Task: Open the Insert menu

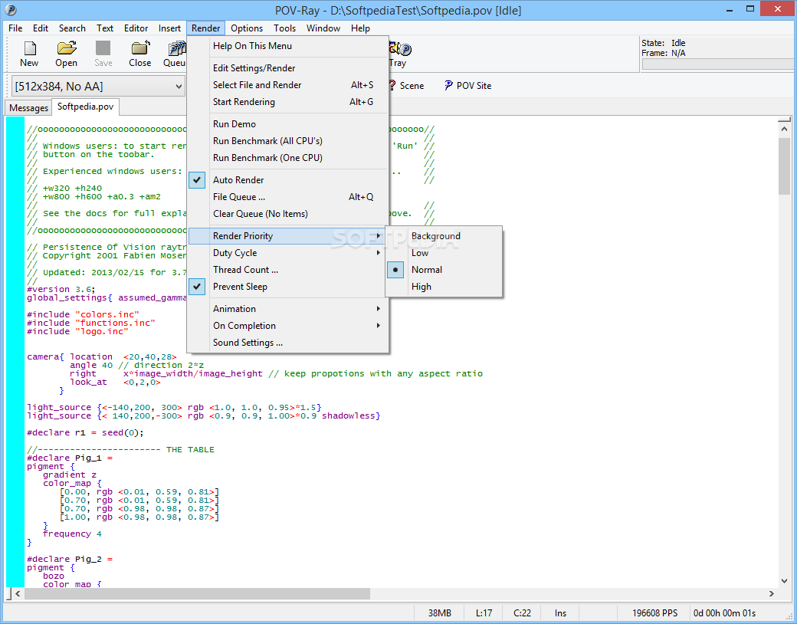Action: point(170,28)
